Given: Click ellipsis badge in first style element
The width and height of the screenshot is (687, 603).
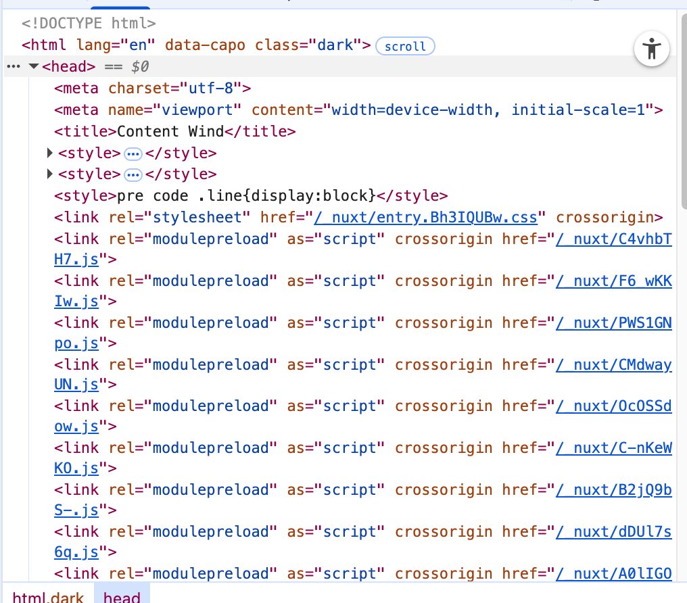Looking at the screenshot, I should (x=133, y=153).
